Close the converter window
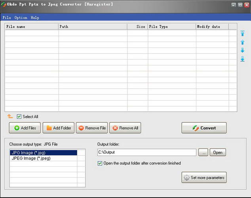 [247, 5]
